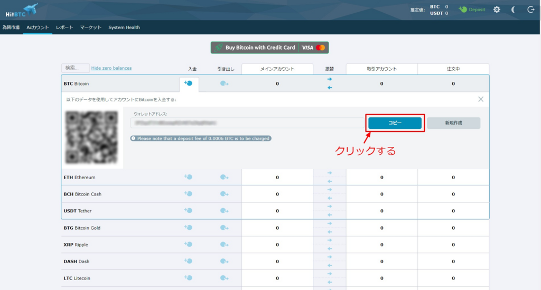Click the logout icon in header
The width and height of the screenshot is (541, 290).
530,10
